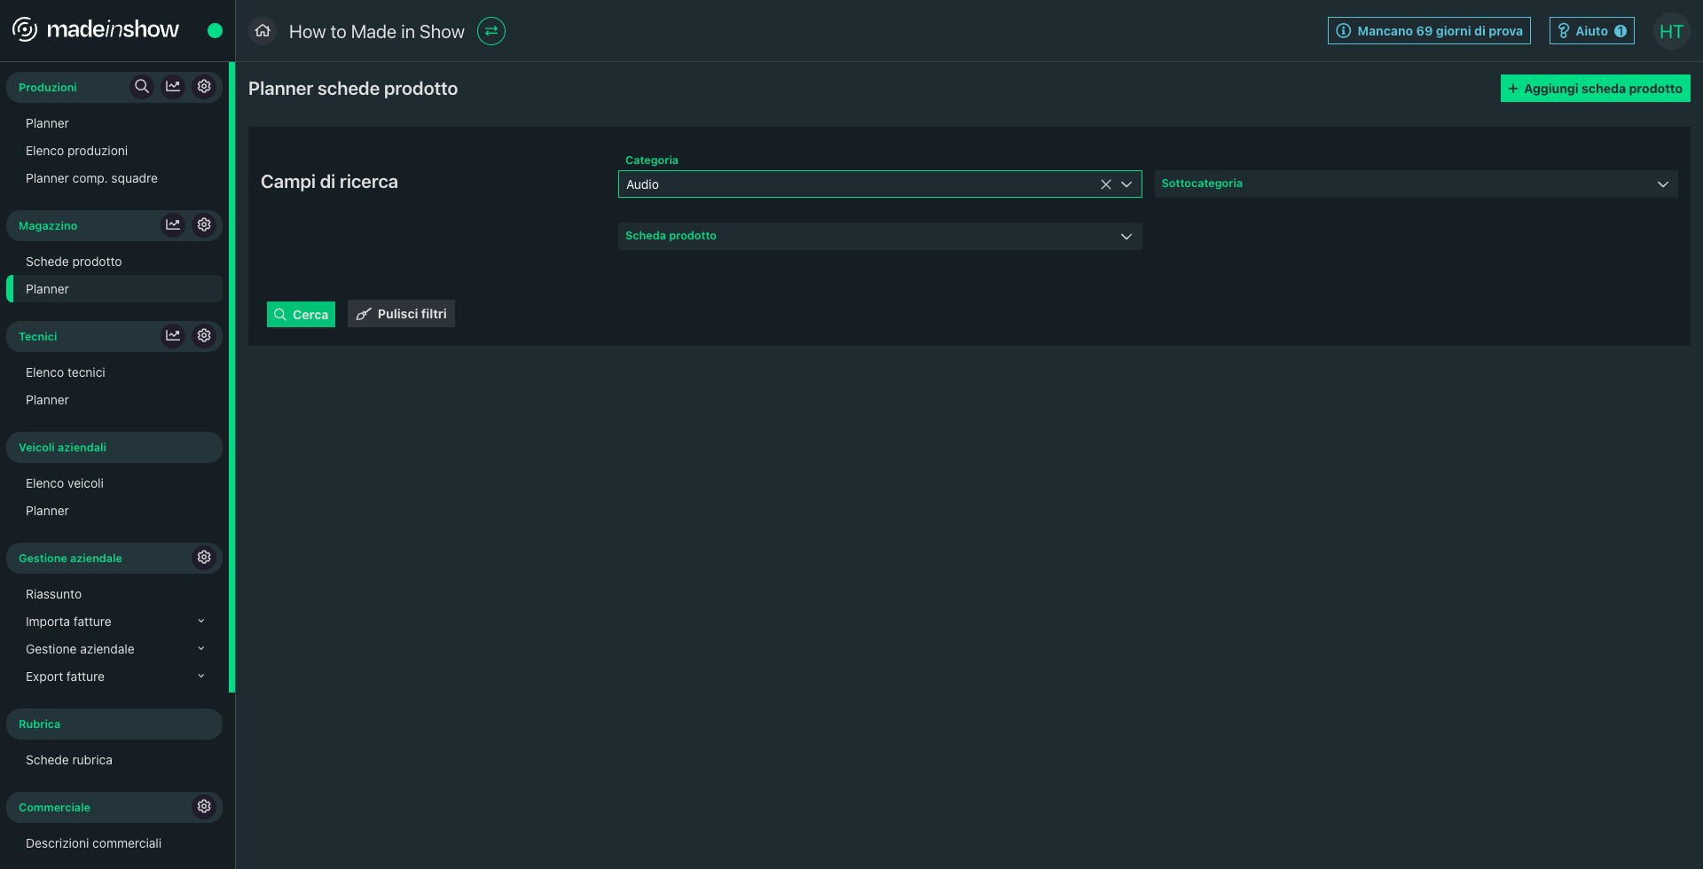
Task: Open the Produzioni search icon
Action: (141, 87)
